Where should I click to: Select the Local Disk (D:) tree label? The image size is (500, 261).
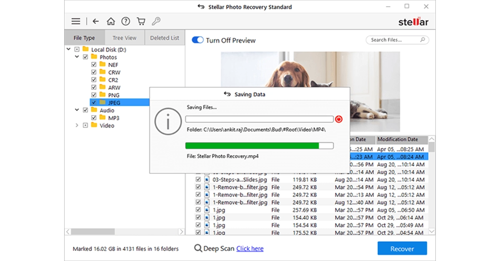tap(109, 49)
